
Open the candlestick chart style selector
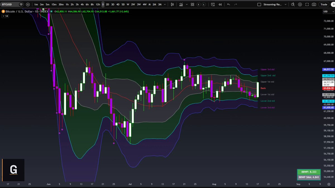click(x=172, y=4)
